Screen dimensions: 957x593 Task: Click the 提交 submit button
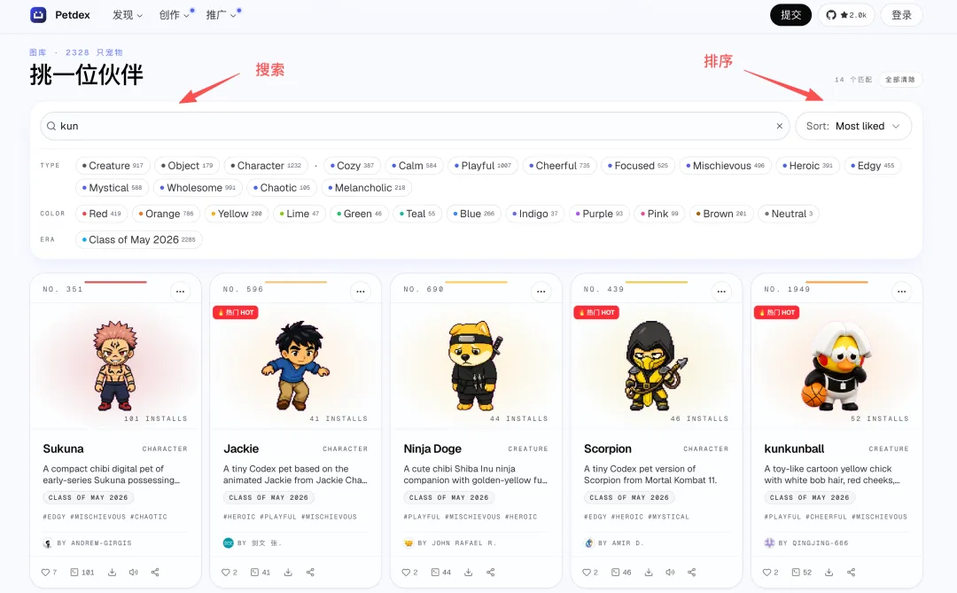[x=790, y=15]
